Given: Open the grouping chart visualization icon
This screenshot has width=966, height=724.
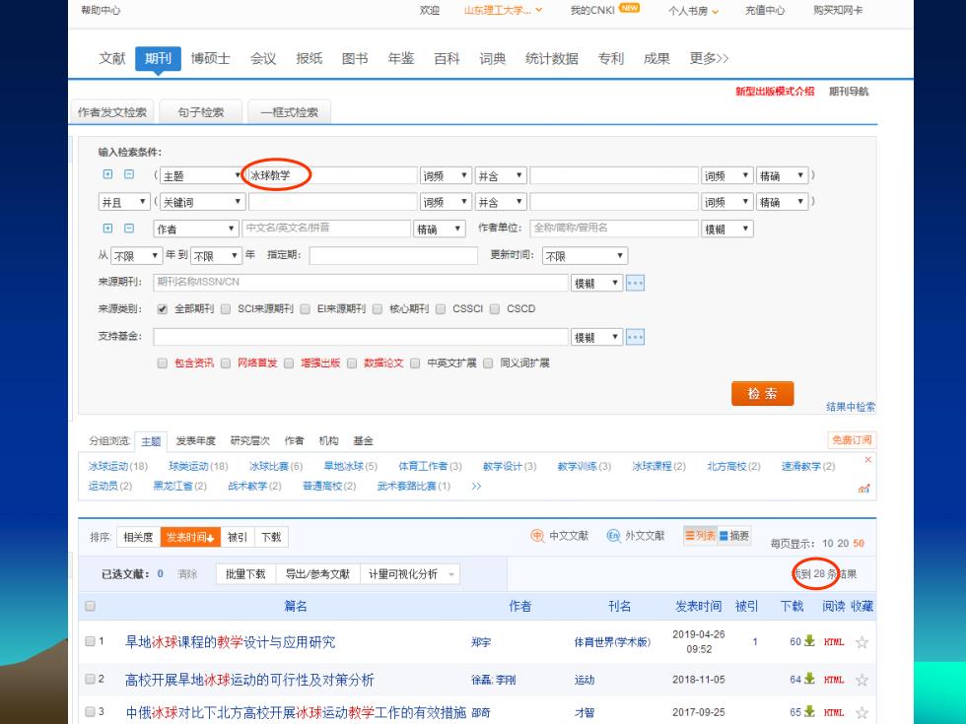Looking at the screenshot, I should tap(863, 489).
